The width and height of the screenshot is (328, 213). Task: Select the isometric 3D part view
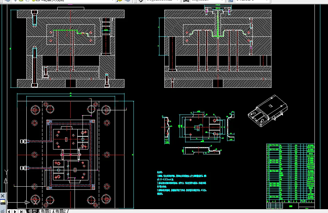268,111
